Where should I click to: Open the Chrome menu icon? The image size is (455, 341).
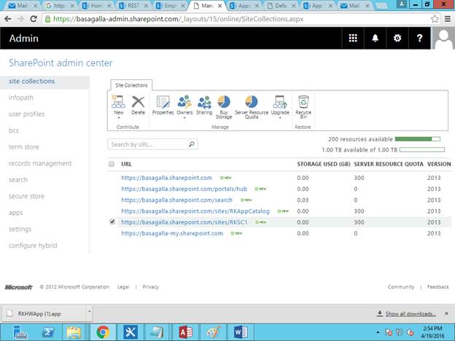[x=448, y=19]
